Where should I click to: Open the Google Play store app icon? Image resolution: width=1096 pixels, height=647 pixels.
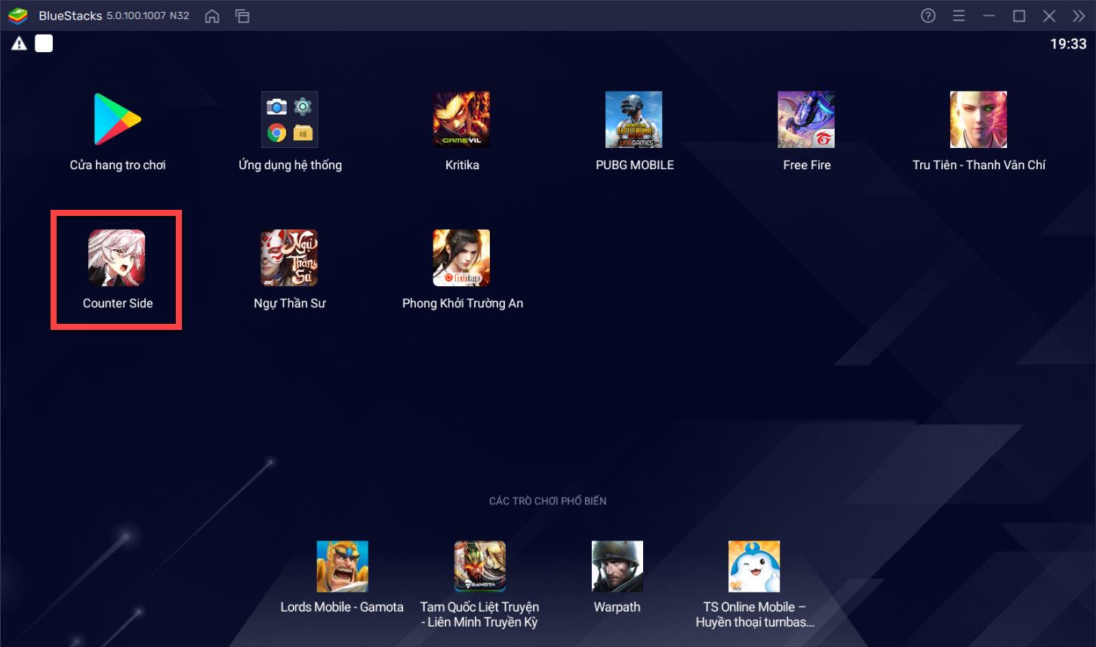tap(117, 119)
